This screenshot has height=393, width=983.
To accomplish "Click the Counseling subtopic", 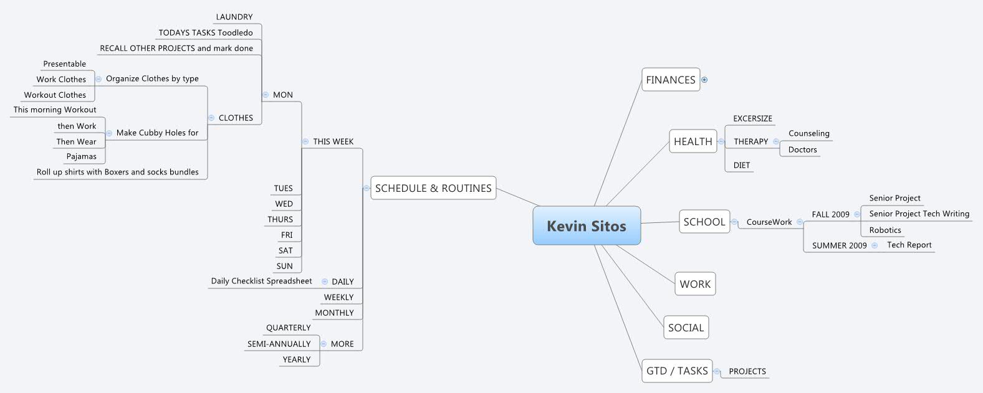I will 808,133.
